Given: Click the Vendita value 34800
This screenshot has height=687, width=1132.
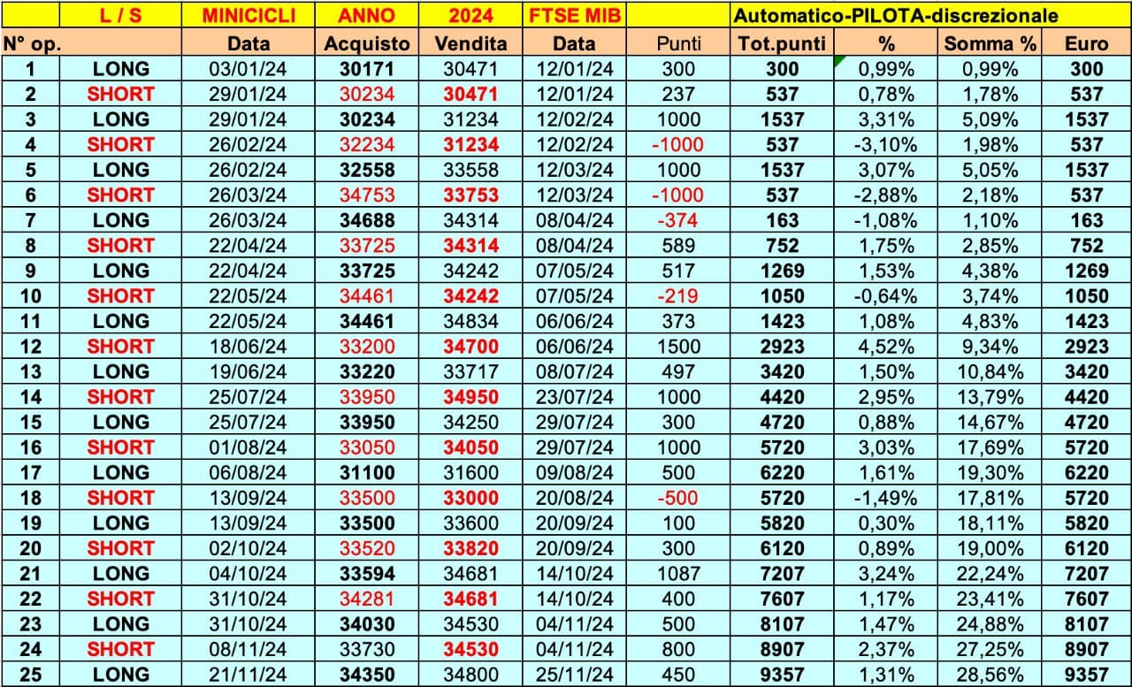Looking at the screenshot, I should 471,674.
